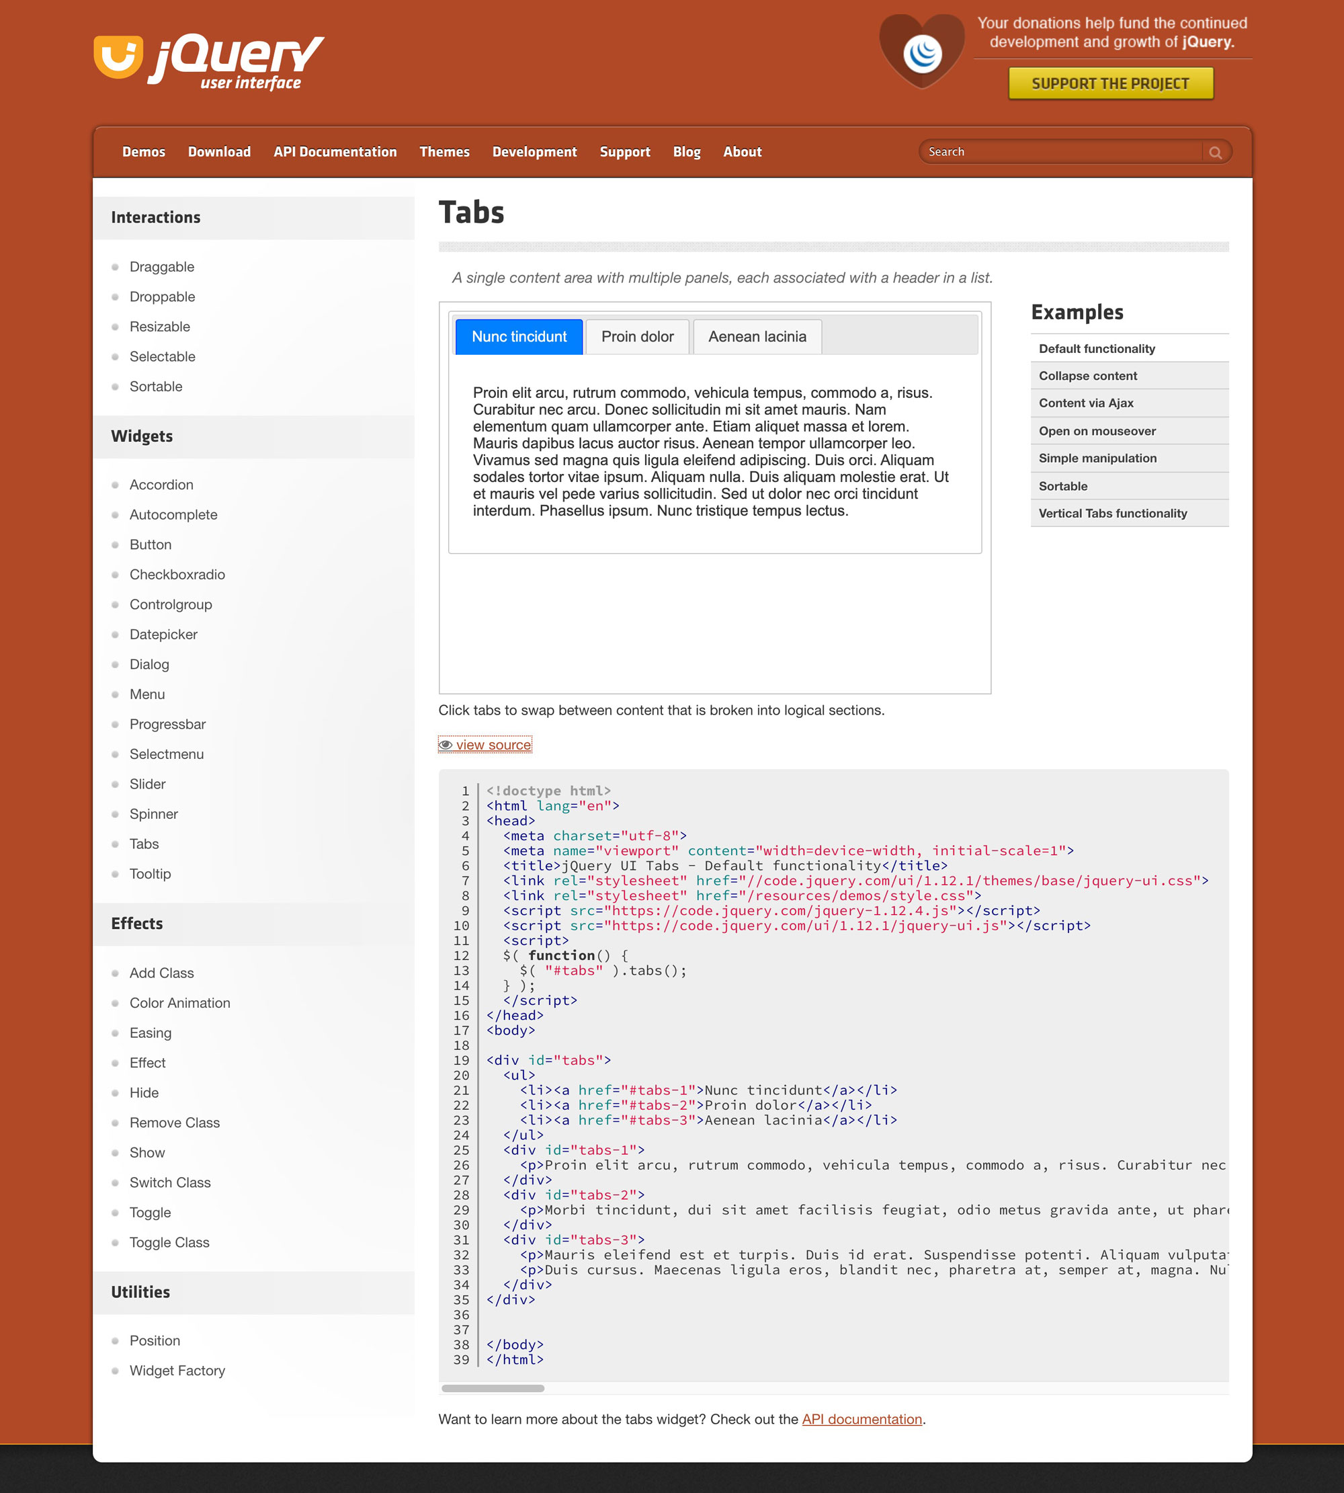This screenshot has height=1493, width=1344.
Task: Open Datepicker widget page
Action: tap(163, 635)
